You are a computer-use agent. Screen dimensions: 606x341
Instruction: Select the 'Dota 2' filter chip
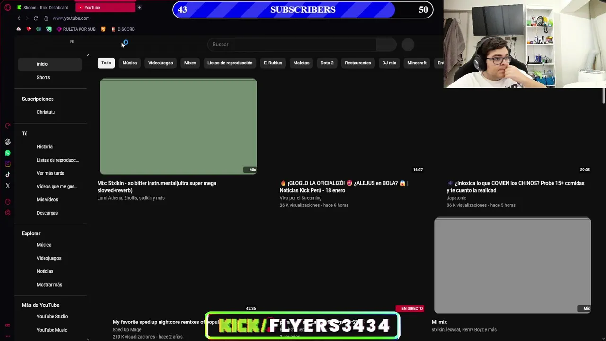[x=327, y=63]
